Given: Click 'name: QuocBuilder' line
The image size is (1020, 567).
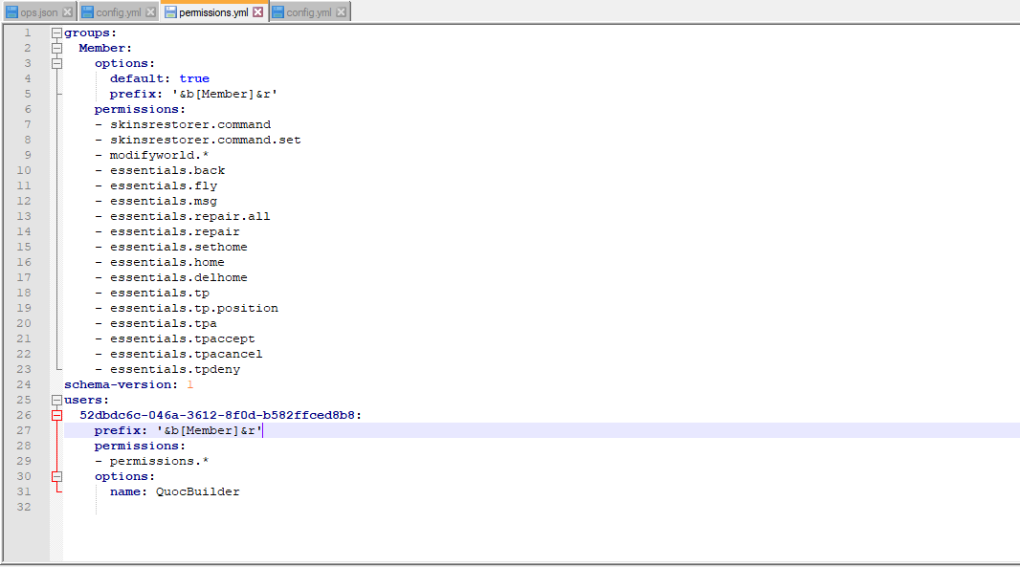Looking at the screenshot, I should (174, 492).
